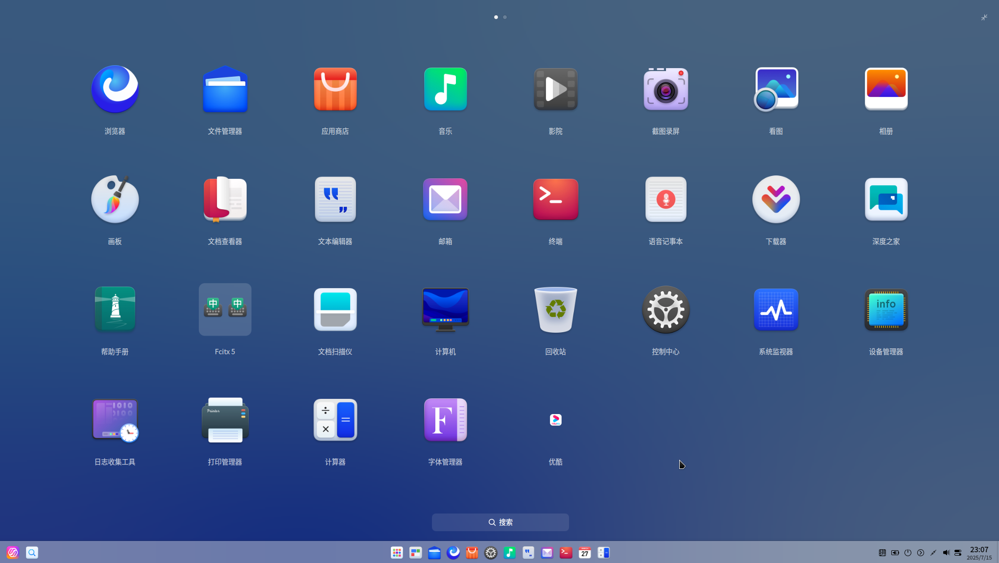Launch the 画板 drawing app
This screenshot has width=999, height=563.
[x=115, y=199]
